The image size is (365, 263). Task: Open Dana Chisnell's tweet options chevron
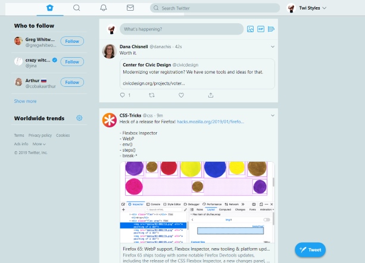click(x=273, y=47)
